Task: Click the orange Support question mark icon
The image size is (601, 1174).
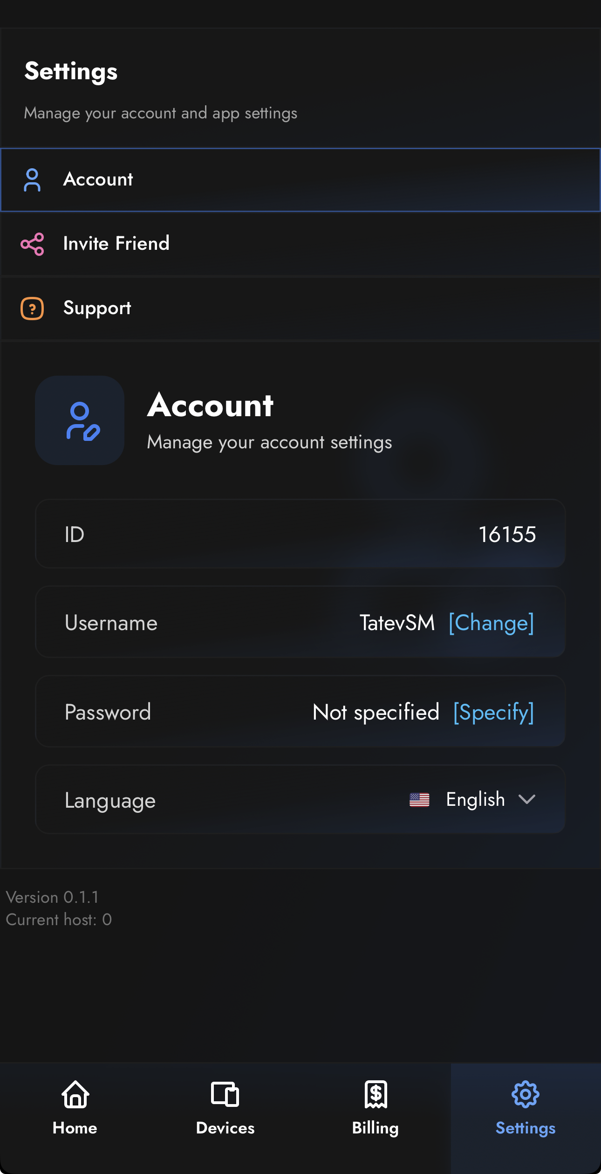Action: (x=32, y=309)
